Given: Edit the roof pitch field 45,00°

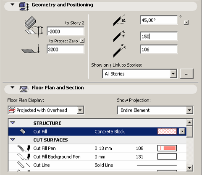Looking at the screenshot, I should coord(159,20).
